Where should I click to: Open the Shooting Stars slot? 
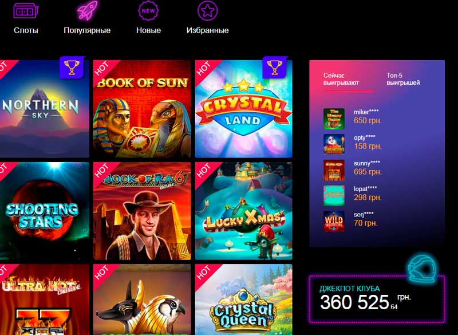(45, 211)
